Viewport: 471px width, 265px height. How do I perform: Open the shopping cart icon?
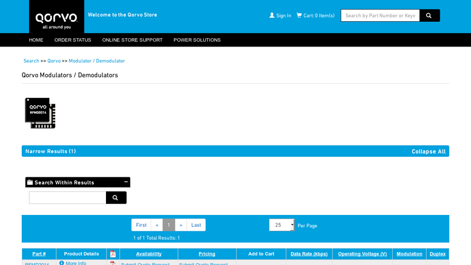click(299, 15)
